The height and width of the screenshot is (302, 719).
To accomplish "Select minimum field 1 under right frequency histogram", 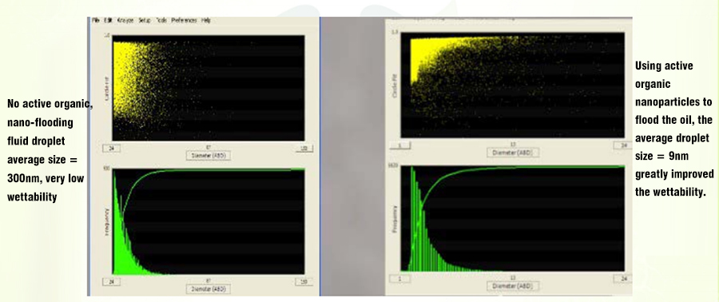I will [400, 279].
